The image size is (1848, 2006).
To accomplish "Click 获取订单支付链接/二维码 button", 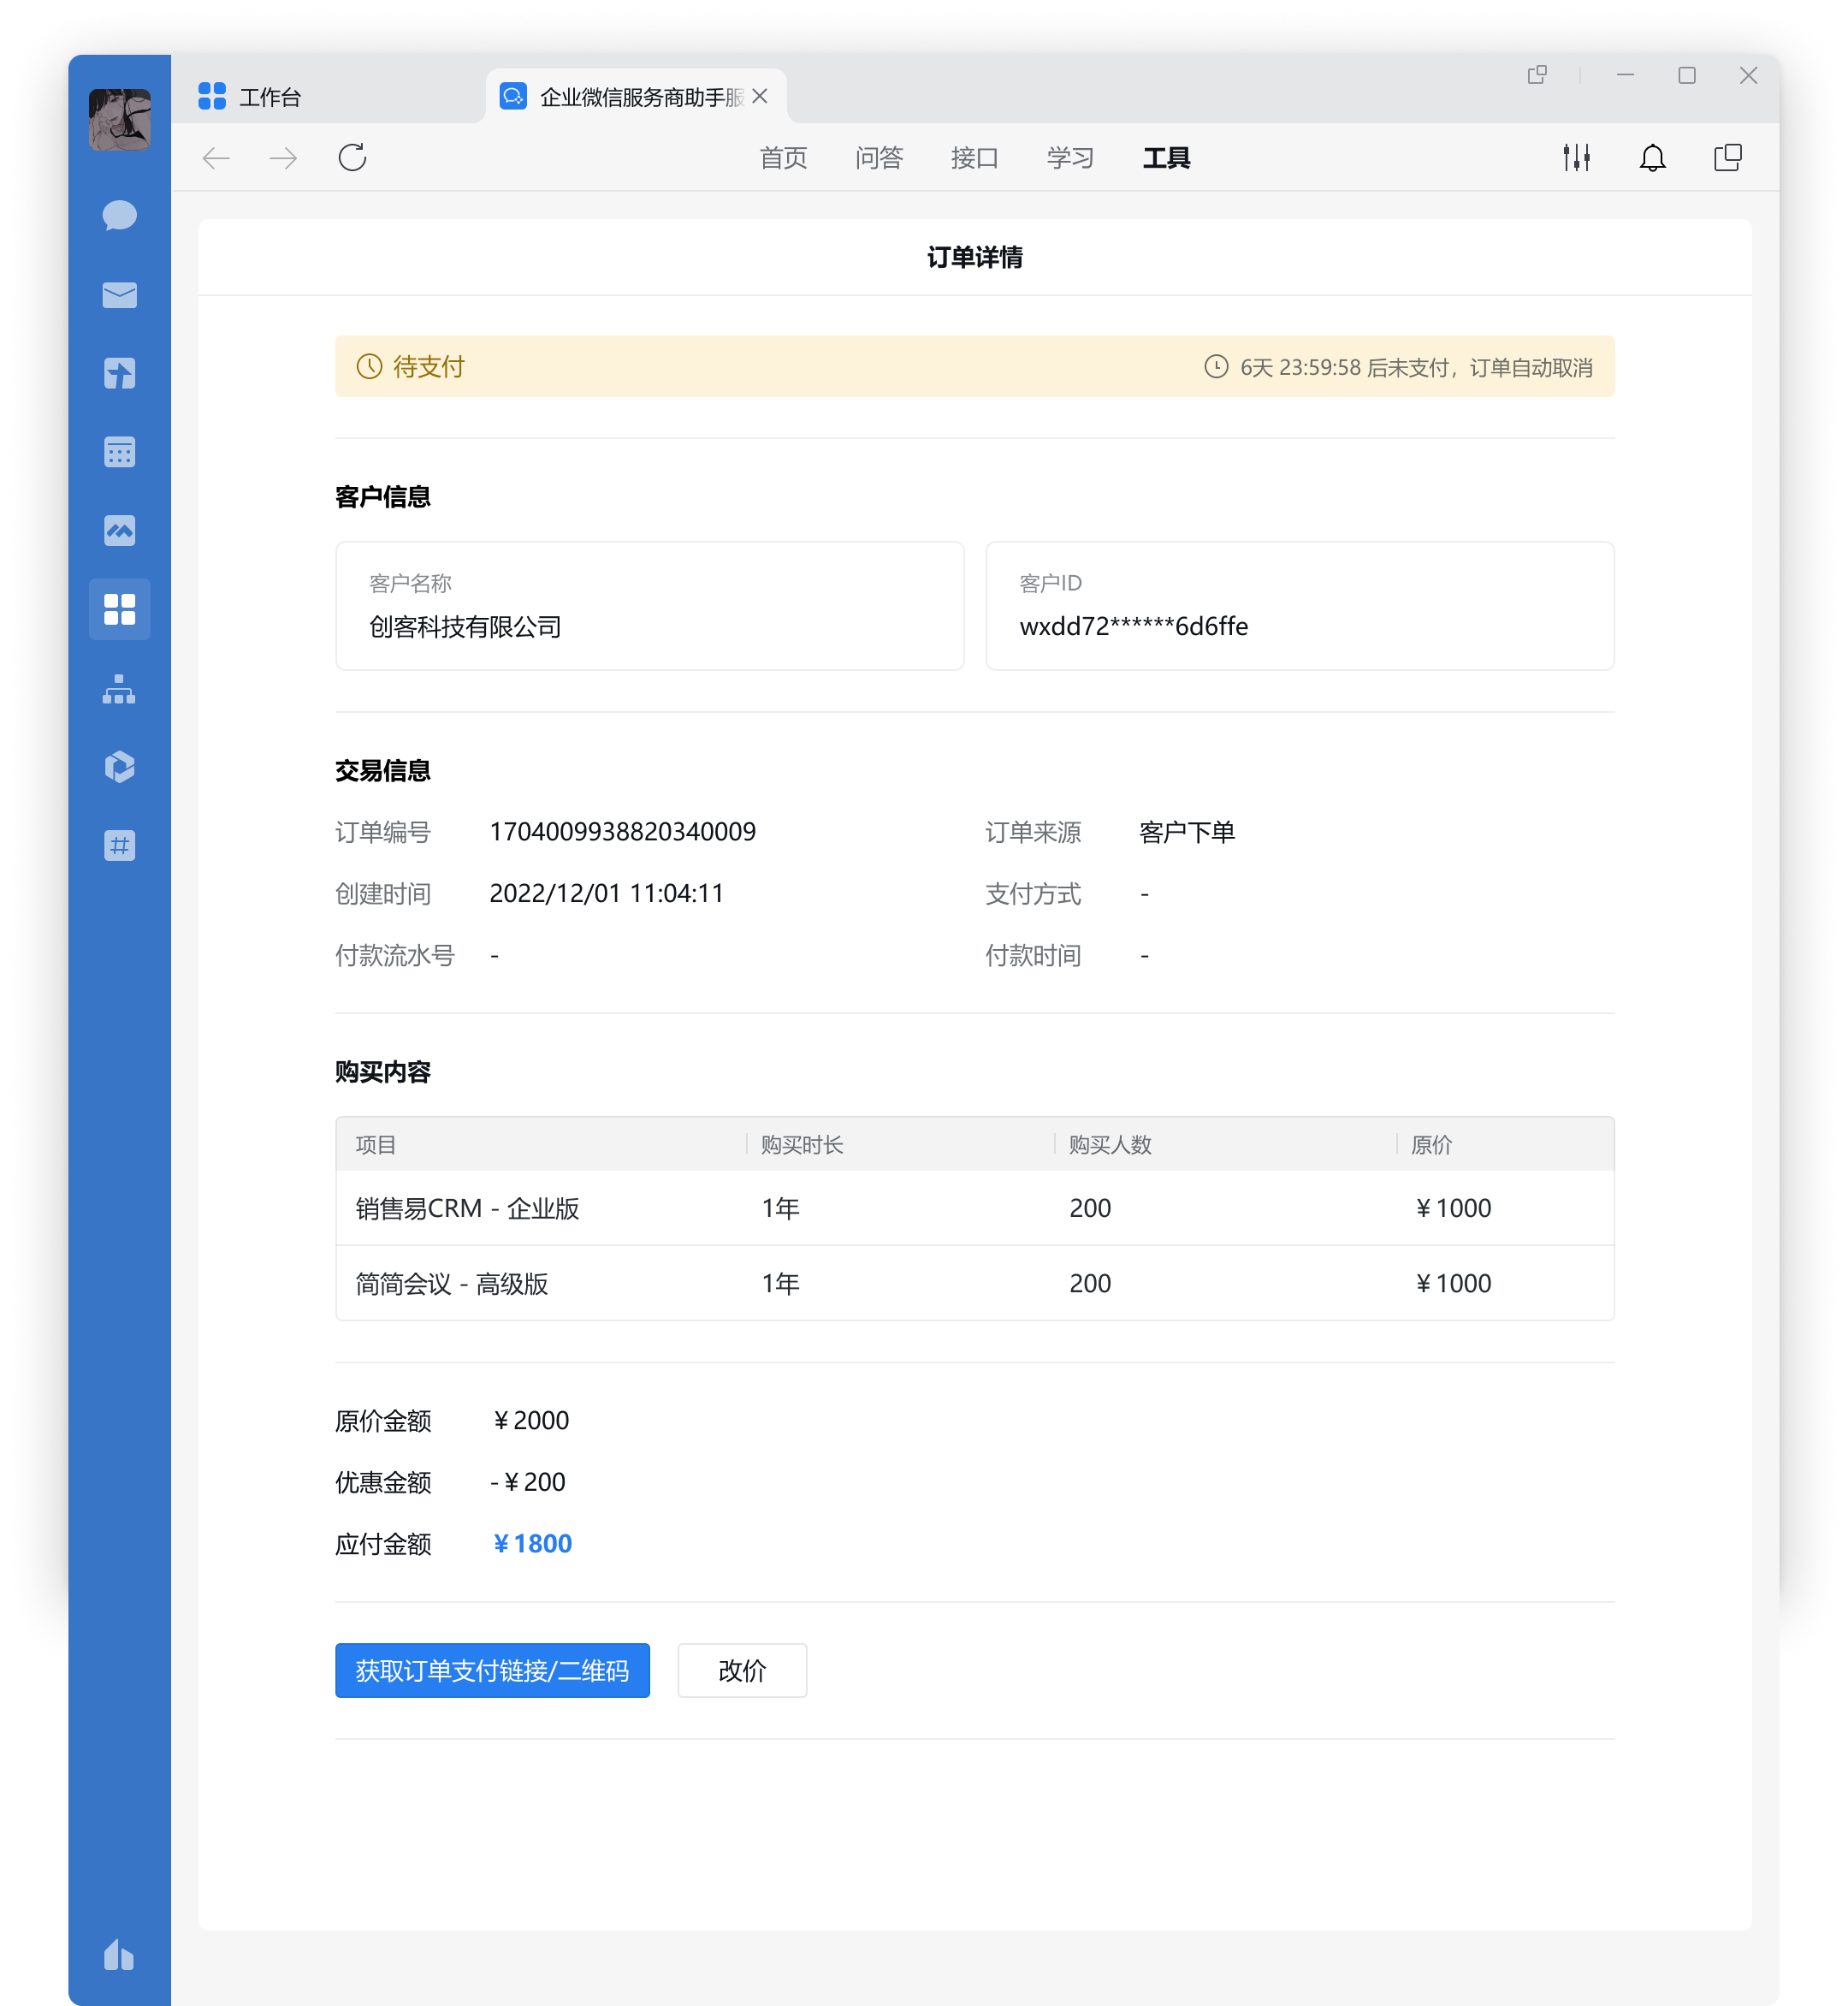I will click(492, 1670).
